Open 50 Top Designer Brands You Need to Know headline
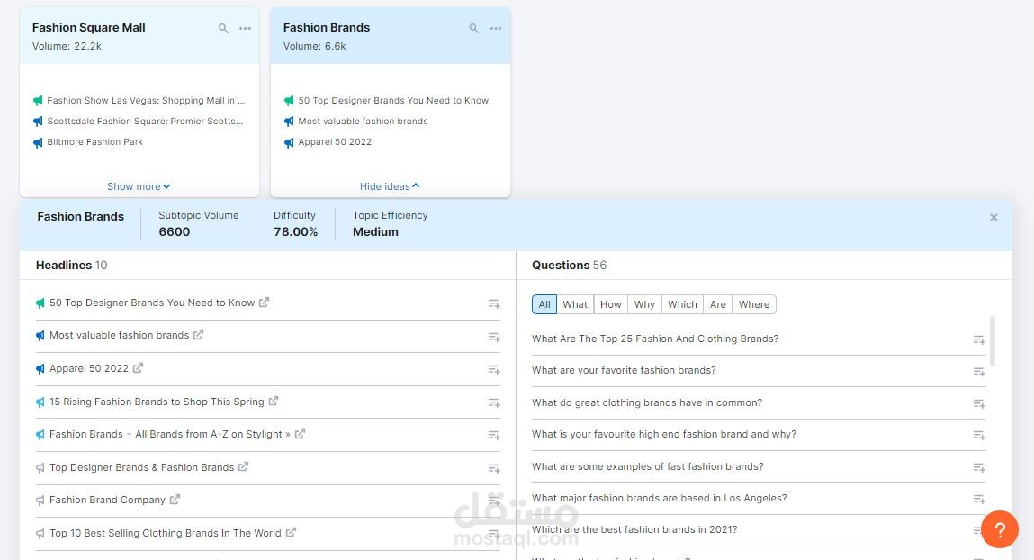 point(152,303)
